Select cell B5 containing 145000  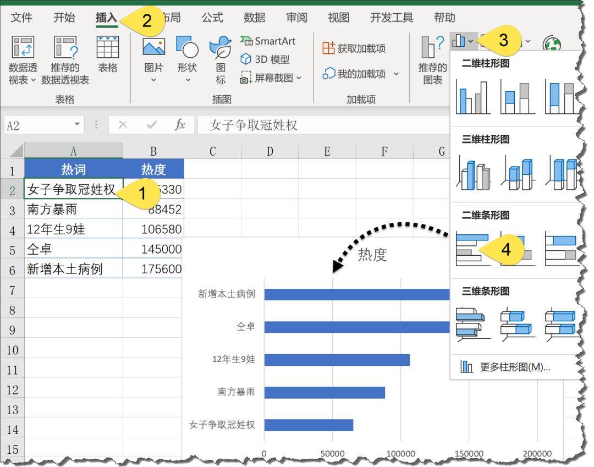[x=159, y=249]
